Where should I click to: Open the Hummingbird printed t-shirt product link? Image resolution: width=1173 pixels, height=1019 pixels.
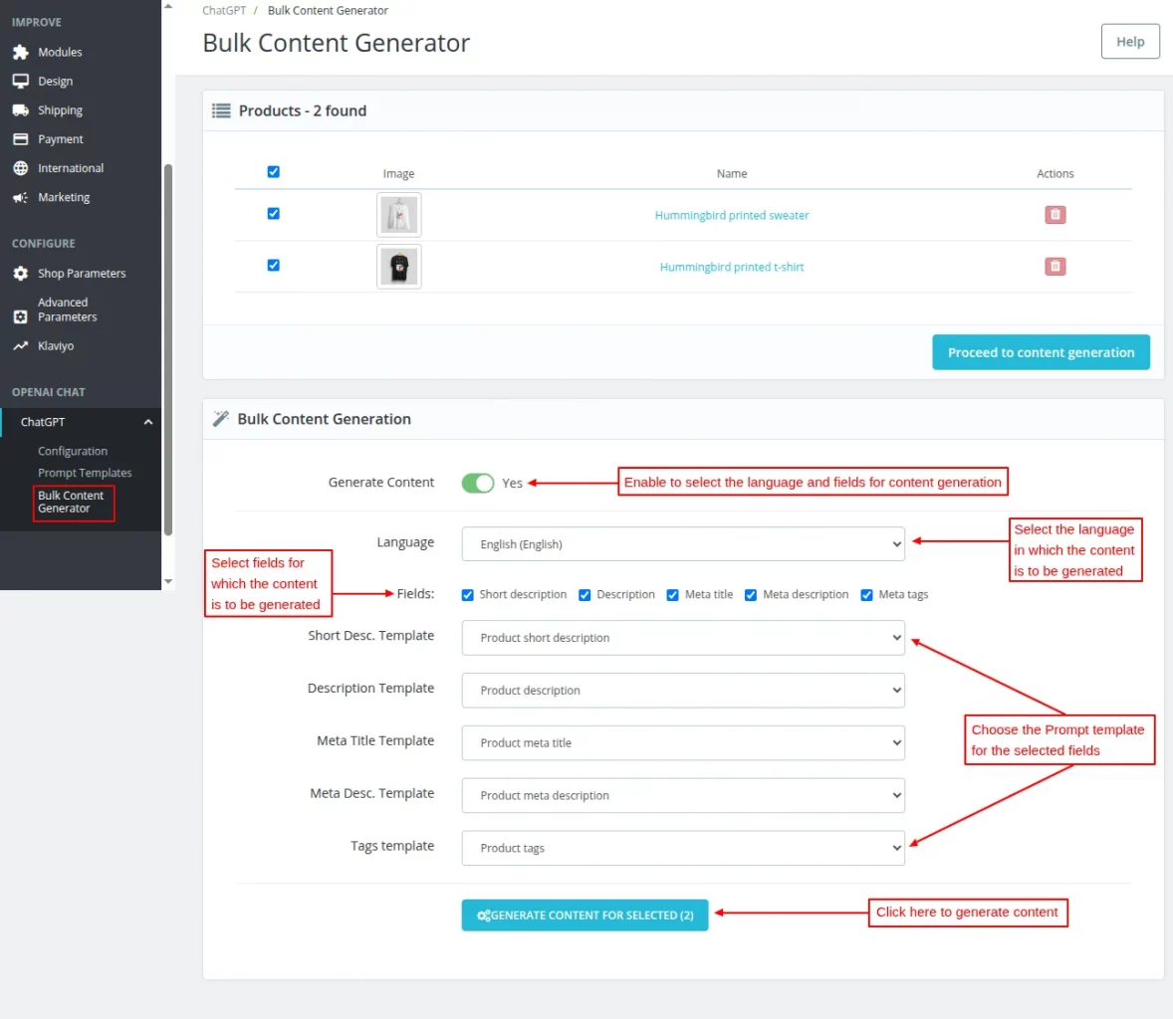tap(732, 266)
